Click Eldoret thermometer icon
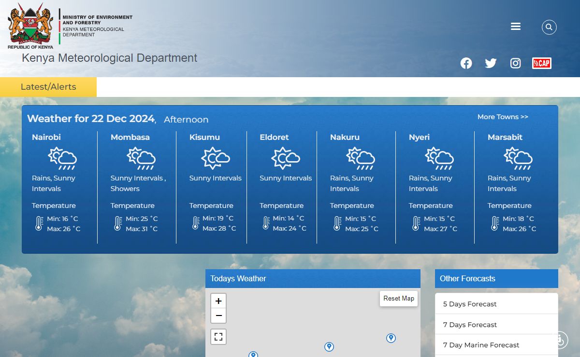 coord(266,223)
